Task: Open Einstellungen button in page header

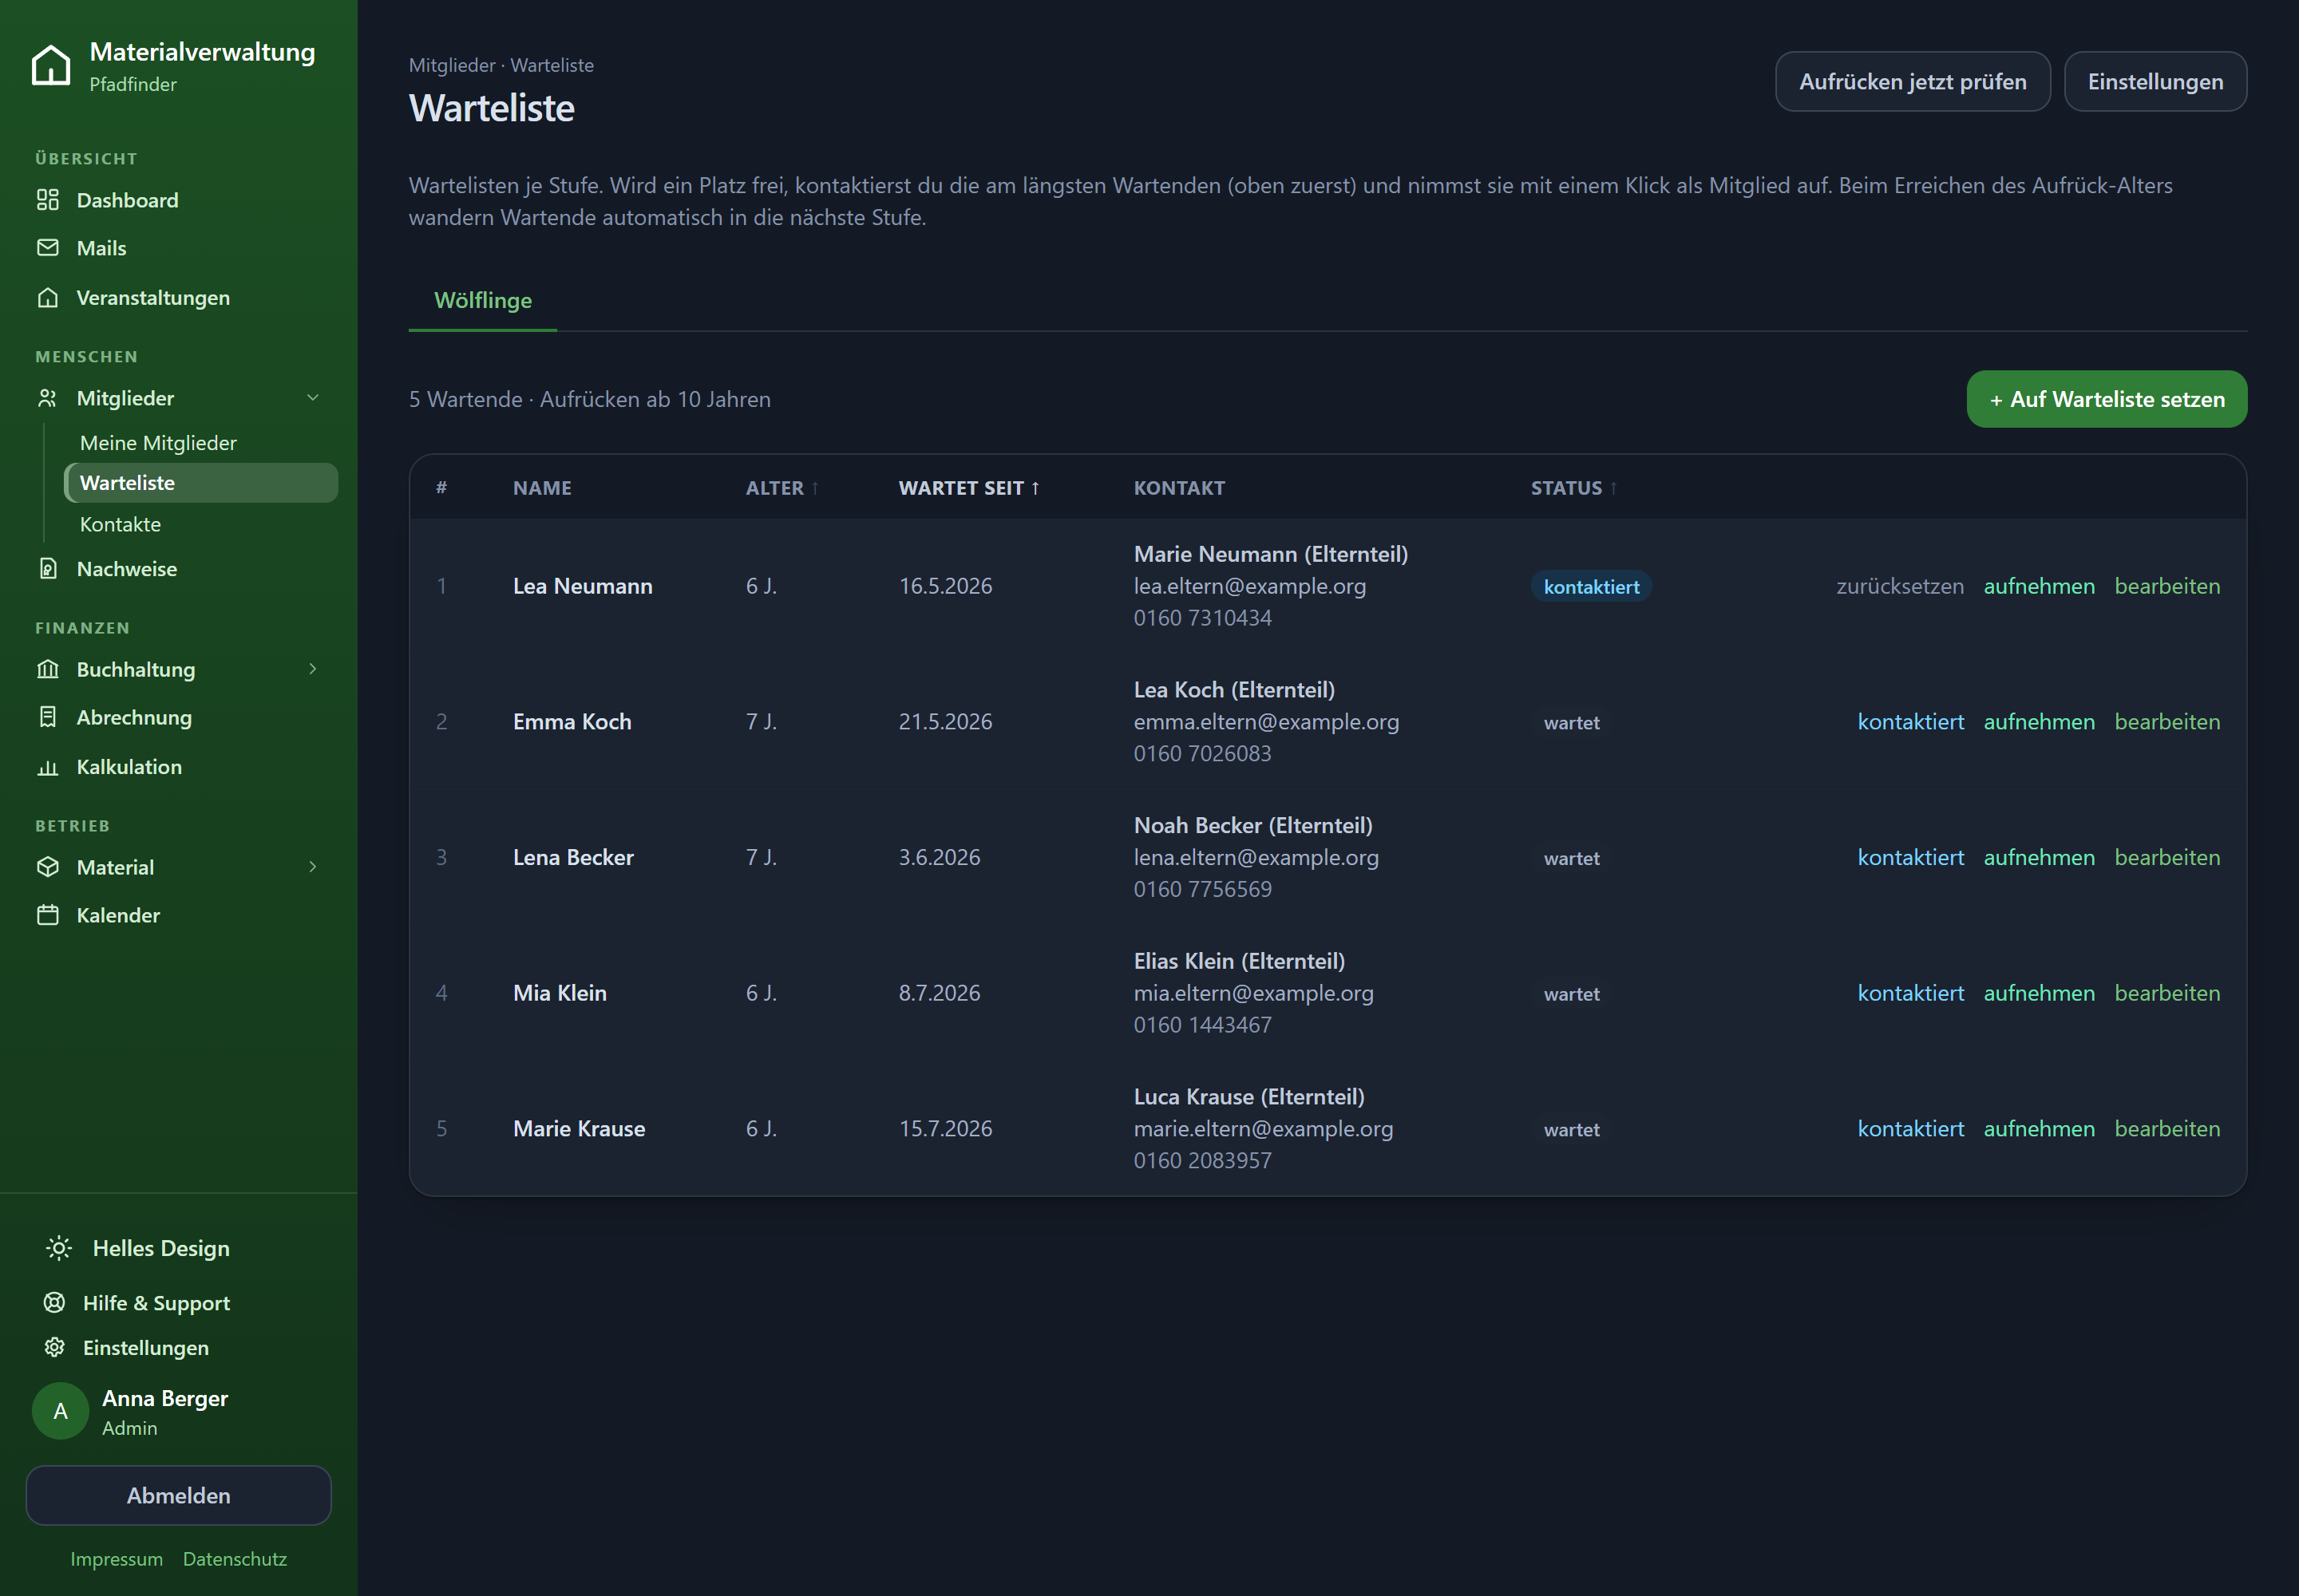Action: point(2155,82)
